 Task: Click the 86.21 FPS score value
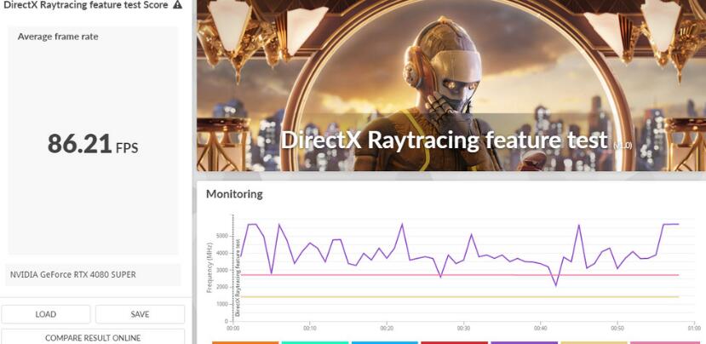92,144
